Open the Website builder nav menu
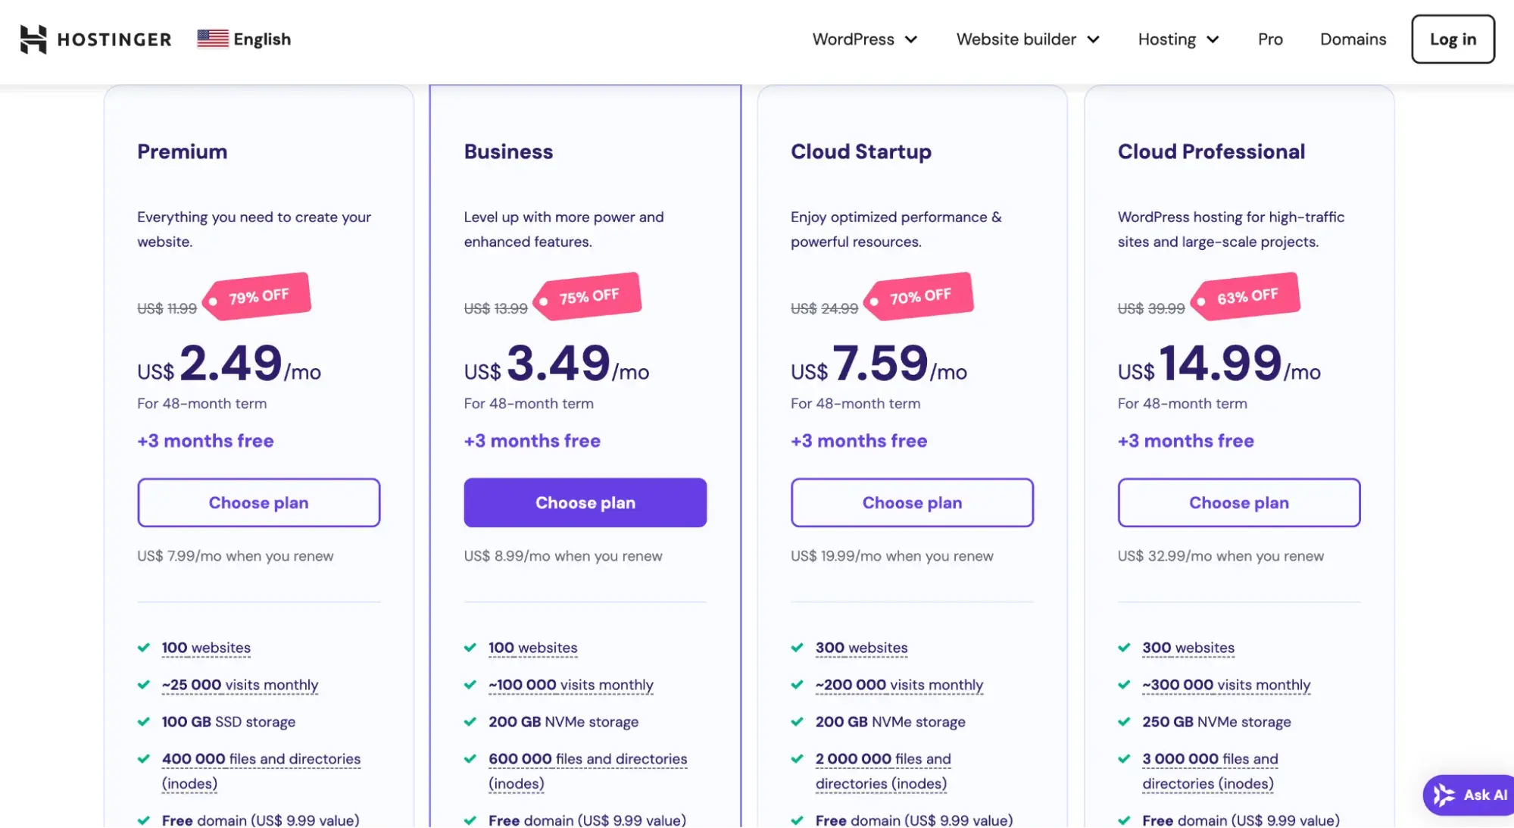Image resolution: width=1514 pixels, height=828 pixels. point(1028,39)
